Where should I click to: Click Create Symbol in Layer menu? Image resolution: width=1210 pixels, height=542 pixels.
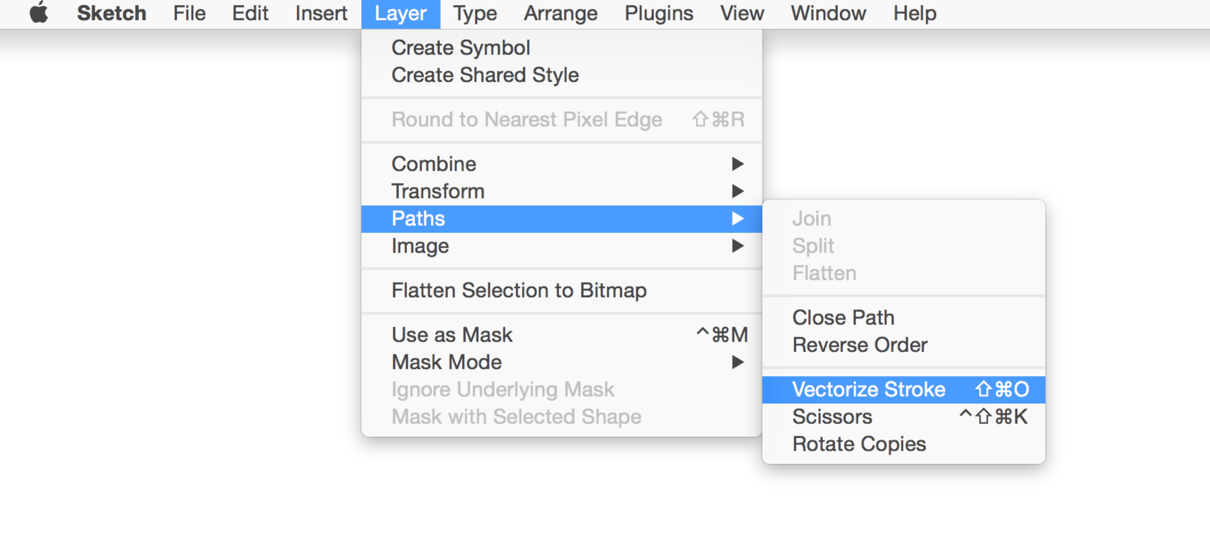pos(461,47)
